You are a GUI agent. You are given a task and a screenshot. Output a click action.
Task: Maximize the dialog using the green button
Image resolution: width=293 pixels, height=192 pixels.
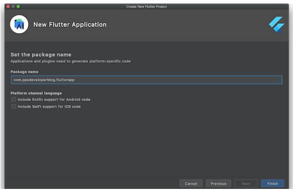click(19, 6)
